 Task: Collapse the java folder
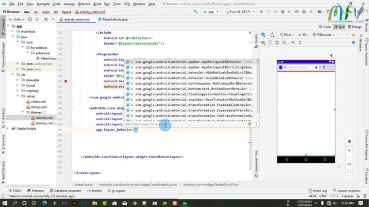click(13, 37)
